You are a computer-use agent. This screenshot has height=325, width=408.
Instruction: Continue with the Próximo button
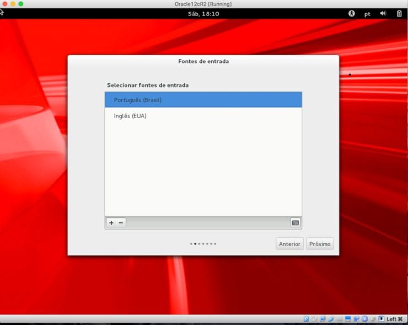320,244
